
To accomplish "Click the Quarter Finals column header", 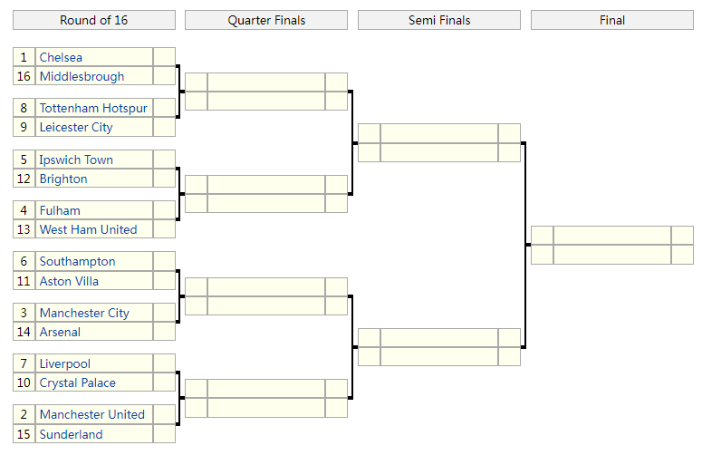I will click(x=266, y=20).
